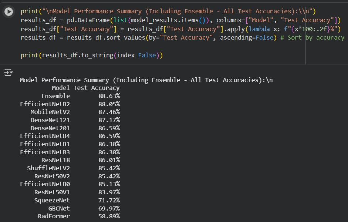Image resolution: width=348 pixels, height=222 pixels.
Task: Click the sort_values code line
Action: pos(148,37)
